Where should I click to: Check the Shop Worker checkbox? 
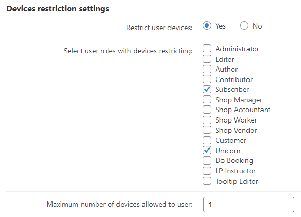coord(207,120)
